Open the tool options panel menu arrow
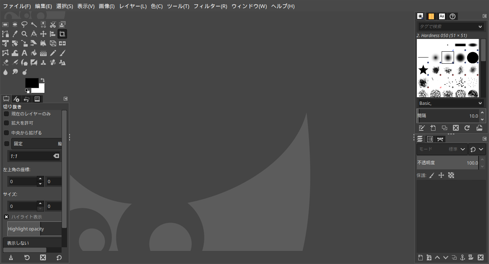 coord(66,99)
